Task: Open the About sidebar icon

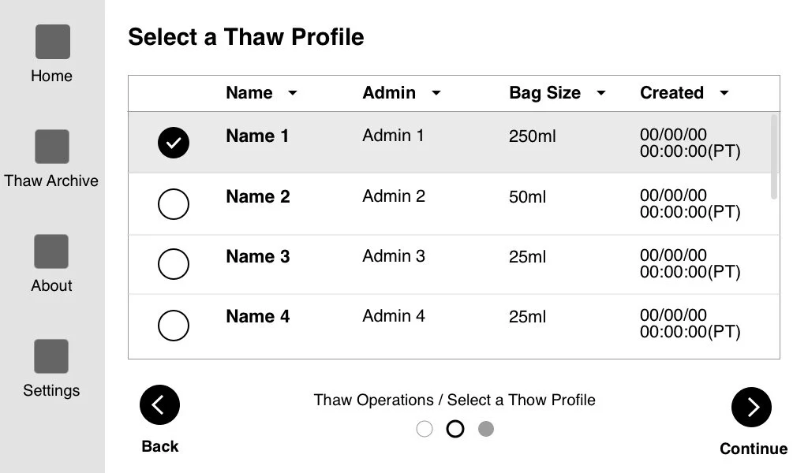Action: pyautogui.click(x=51, y=251)
